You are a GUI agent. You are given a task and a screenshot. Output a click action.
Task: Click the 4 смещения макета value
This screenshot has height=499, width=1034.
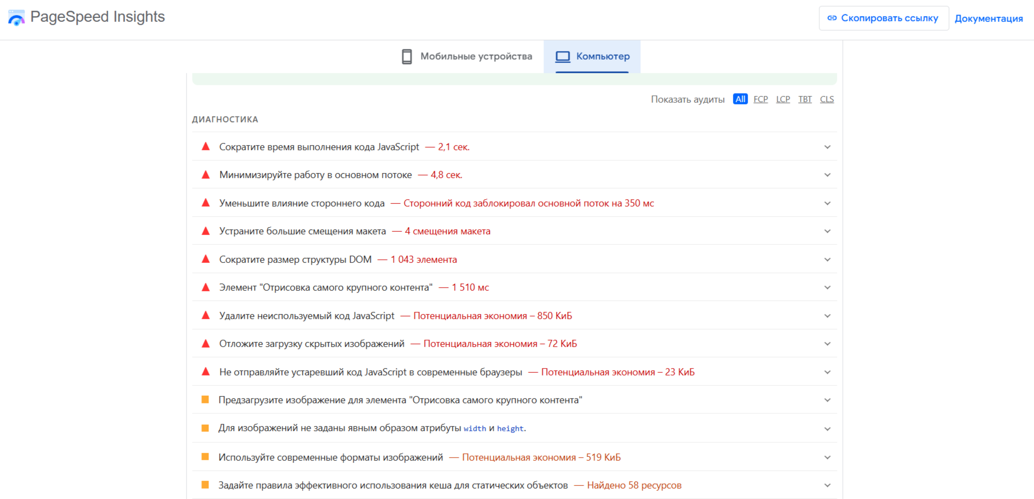[447, 231]
